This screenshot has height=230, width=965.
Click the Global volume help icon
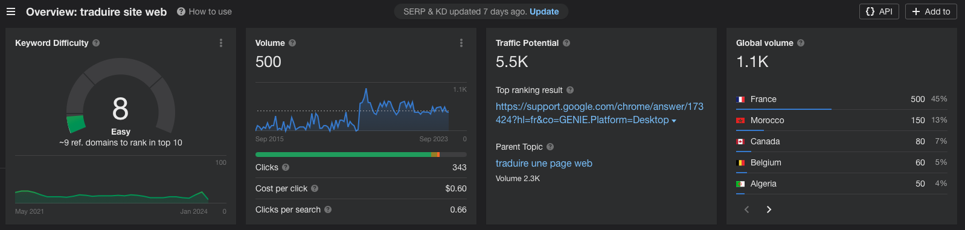pyautogui.click(x=801, y=43)
